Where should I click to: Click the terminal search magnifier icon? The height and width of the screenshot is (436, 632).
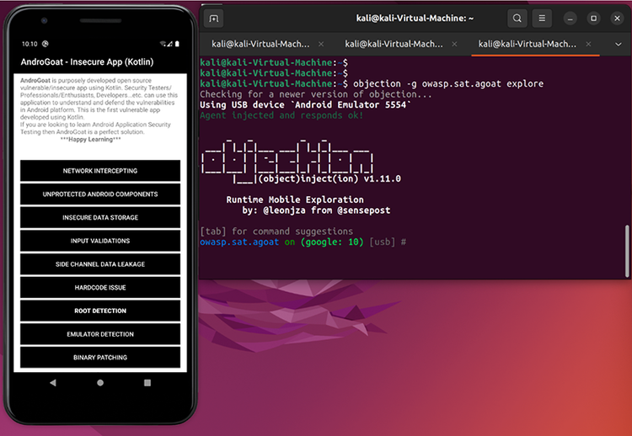[x=517, y=19]
